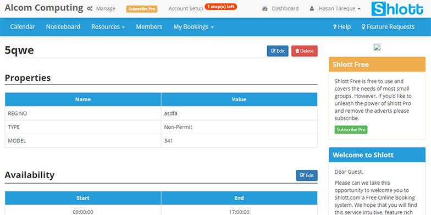431x215 pixels.
Task: Click the broken advert image above Shlott Free
Action: [377, 47]
